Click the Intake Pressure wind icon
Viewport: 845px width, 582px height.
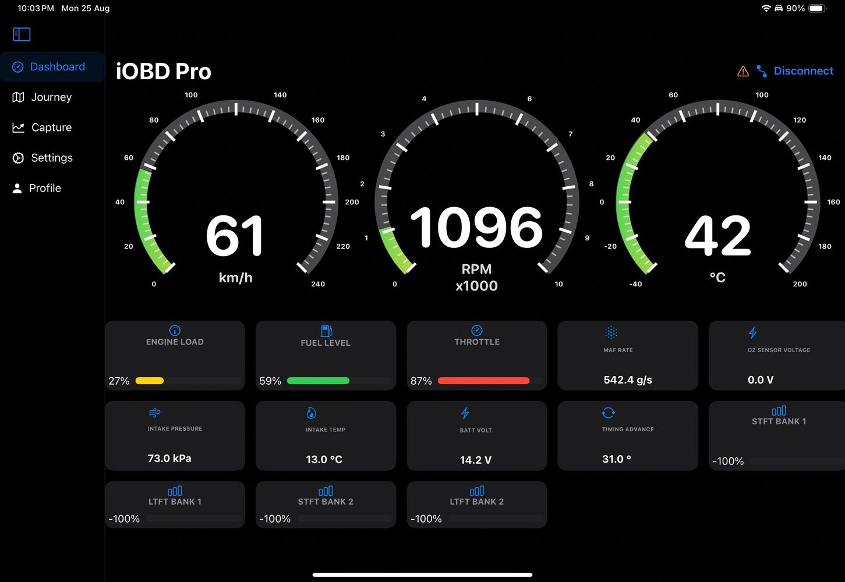[x=154, y=413]
